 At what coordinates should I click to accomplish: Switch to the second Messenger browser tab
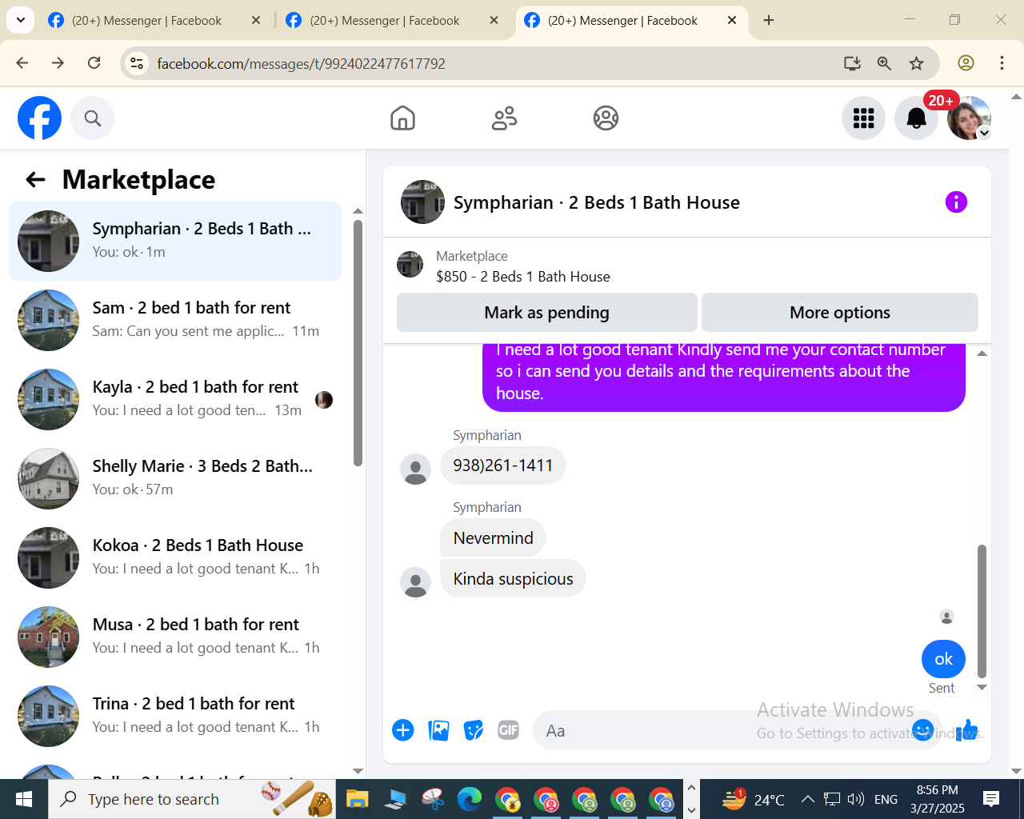[392, 20]
